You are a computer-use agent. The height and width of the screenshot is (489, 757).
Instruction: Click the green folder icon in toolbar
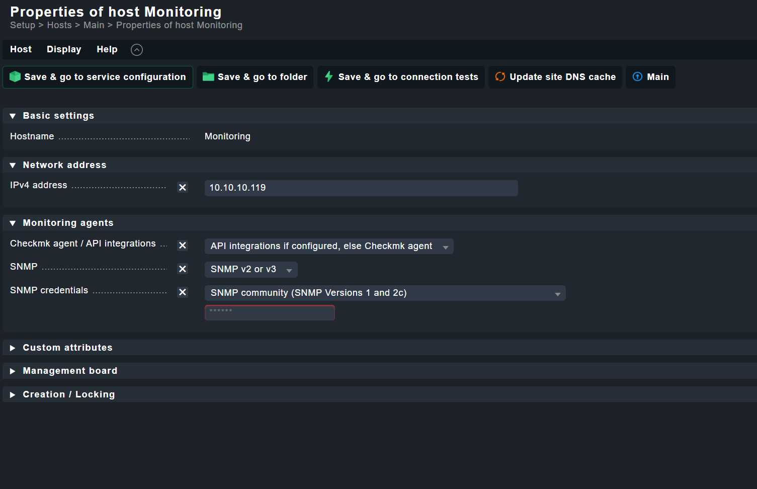point(208,77)
